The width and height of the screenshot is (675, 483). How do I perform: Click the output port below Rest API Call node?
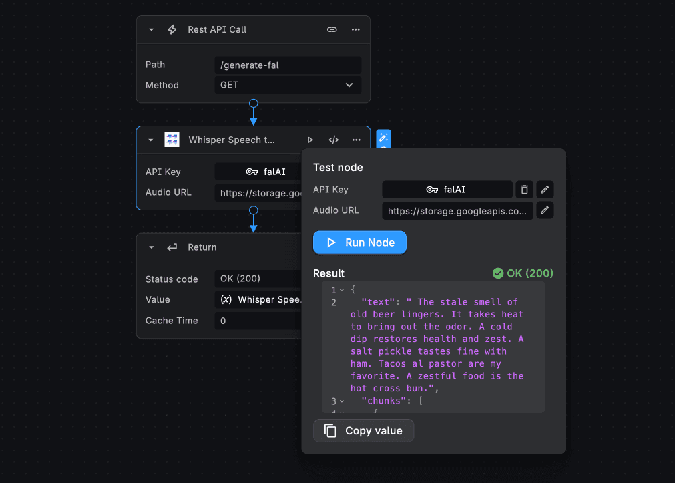tap(253, 104)
